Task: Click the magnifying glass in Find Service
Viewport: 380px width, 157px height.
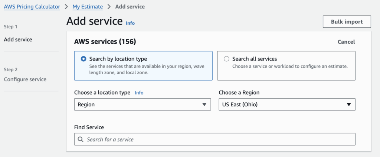Action: (81, 140)
